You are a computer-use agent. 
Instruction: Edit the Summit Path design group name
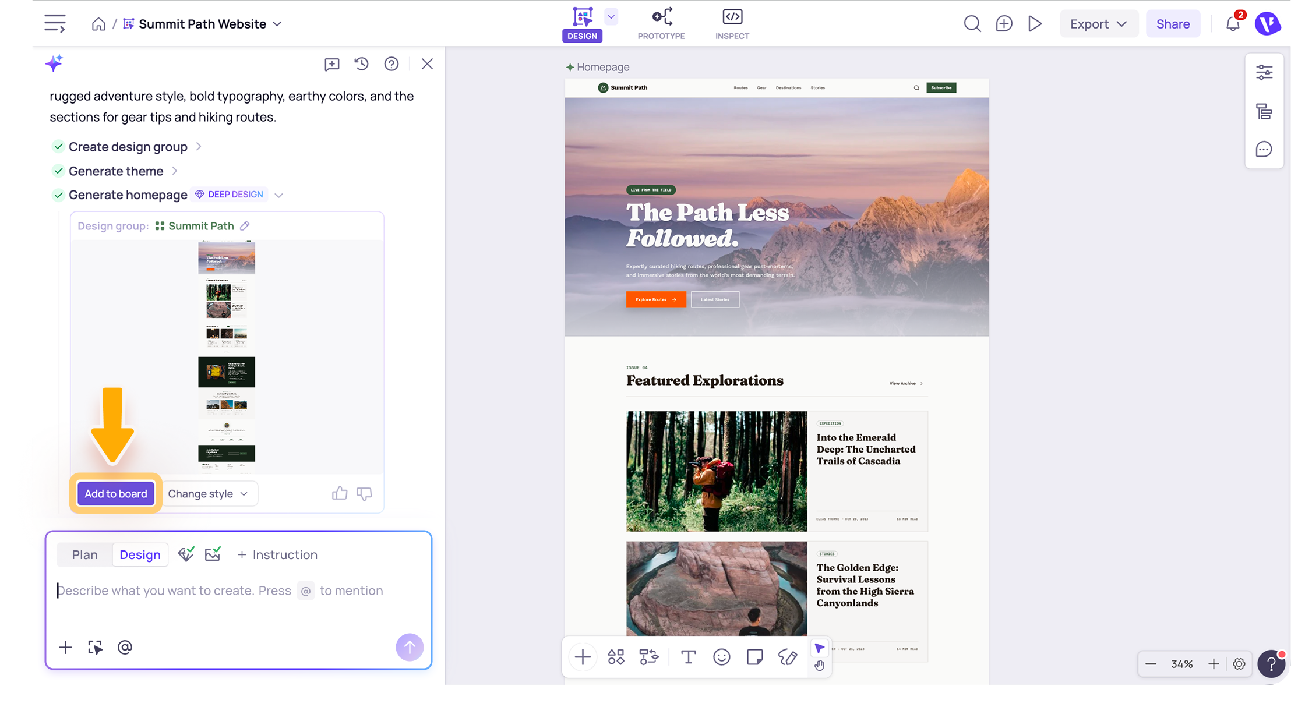(245, 225)
